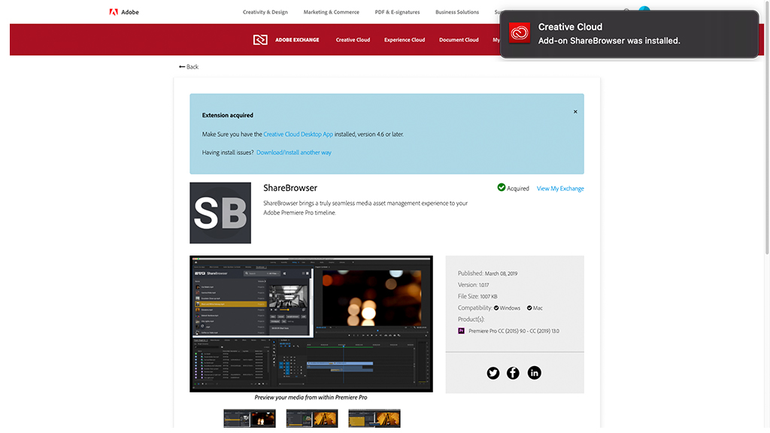Click the 'Mac' compatibility label

pos(538,308)
